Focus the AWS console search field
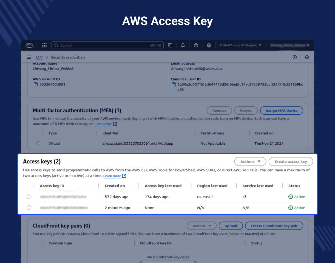This screenshot has width=335, height=263. pos(107,45)
